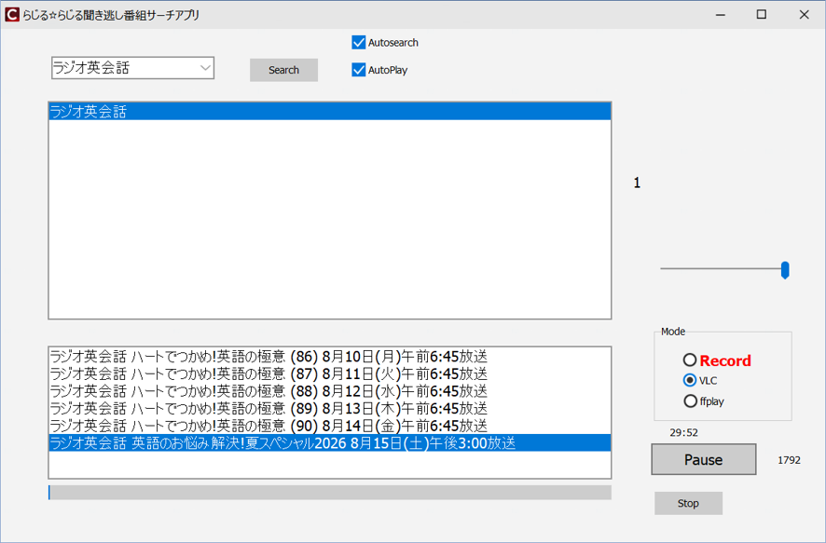Select episode (89) 8月13日(木) row
Image resolution: width=826 pixels, height=543 pixels.
click(x=330, y=408)
